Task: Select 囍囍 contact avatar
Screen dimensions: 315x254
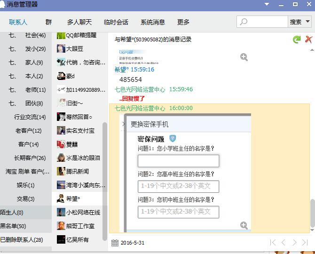Action: (61, 144)
